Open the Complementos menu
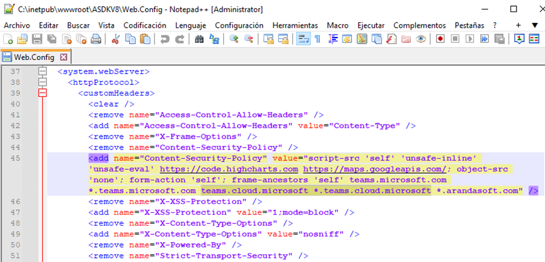The height and width of the screenshot is (262, 545). coord(420,25)
